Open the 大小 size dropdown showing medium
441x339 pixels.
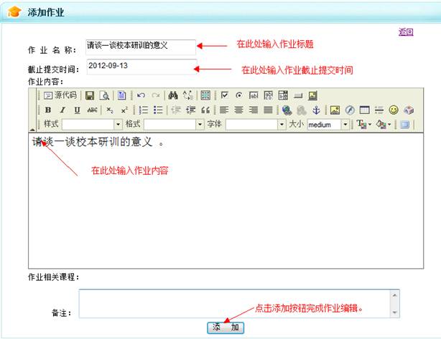click(x=328, y=124)
